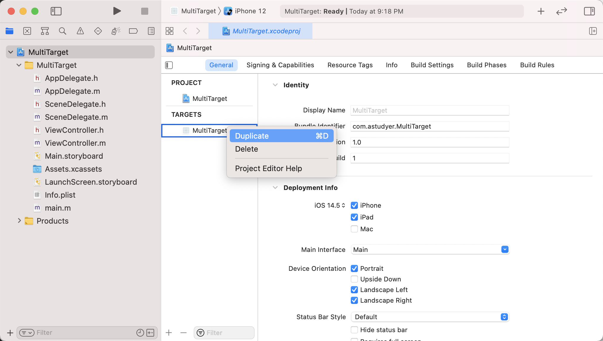
Task: Open the breakpoint navigator icon
Action: [133, 31]
